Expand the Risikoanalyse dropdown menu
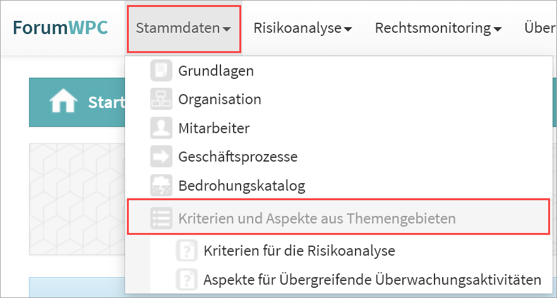Image resolution: width=557 pixels, height=298 pixels. (x=302, y=28)
